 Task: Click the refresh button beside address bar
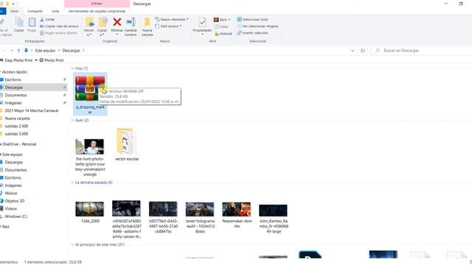click(x=362, y=51)
